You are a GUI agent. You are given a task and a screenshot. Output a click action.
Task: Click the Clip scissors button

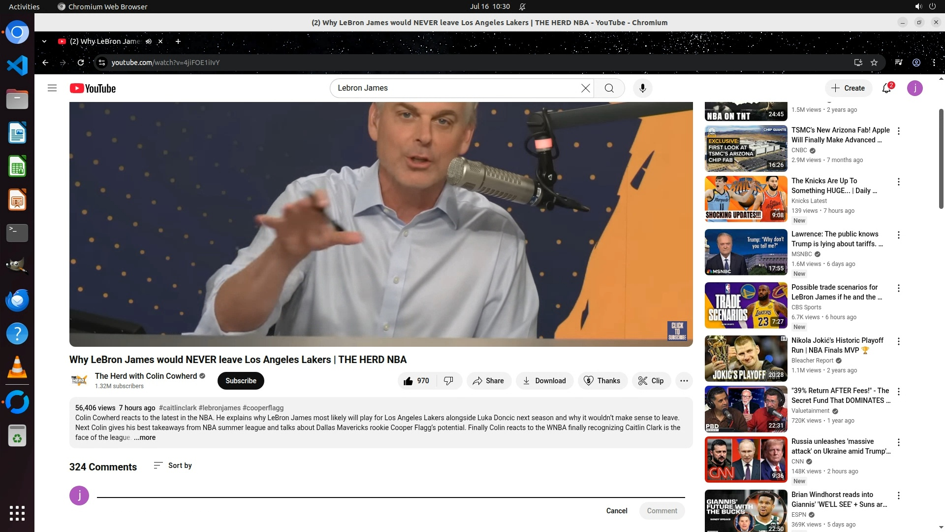[651, 381]
